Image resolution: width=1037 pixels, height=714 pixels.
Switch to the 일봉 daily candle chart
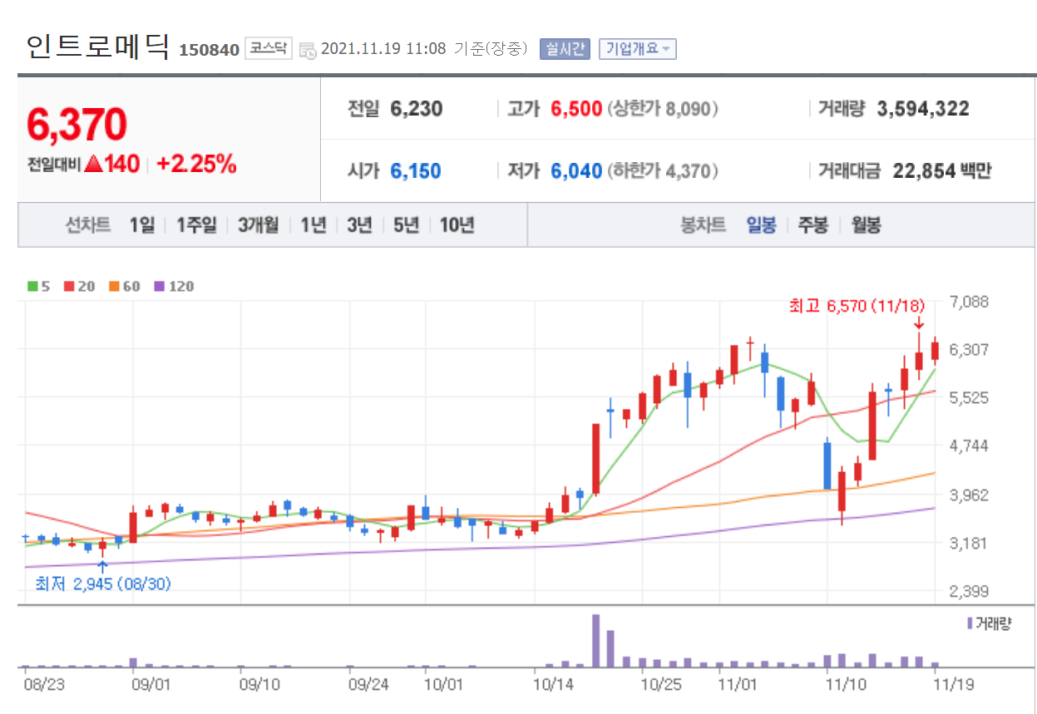(761, 224)
